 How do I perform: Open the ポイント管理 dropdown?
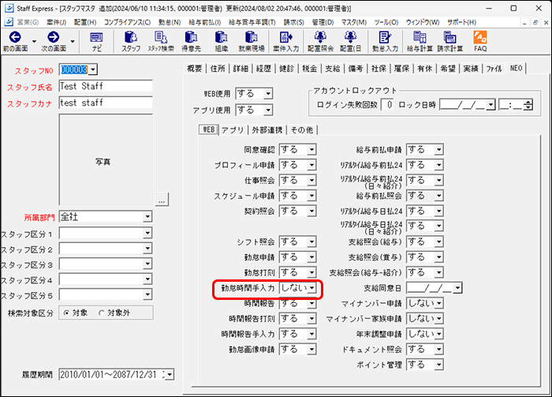pos(438,365)
